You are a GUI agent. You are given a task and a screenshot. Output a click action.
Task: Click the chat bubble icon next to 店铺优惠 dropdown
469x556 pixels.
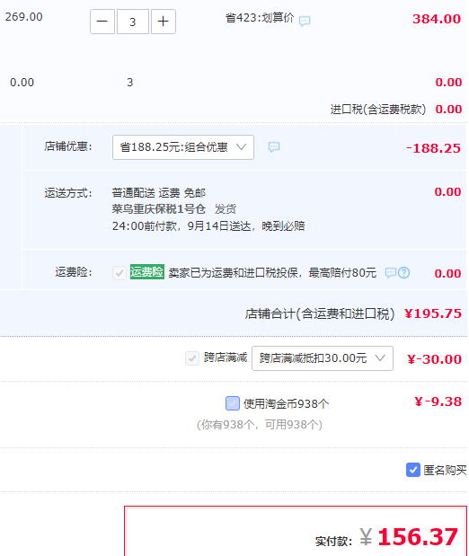274,146
